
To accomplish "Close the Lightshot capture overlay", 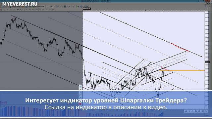I will (x=206, y=111).
